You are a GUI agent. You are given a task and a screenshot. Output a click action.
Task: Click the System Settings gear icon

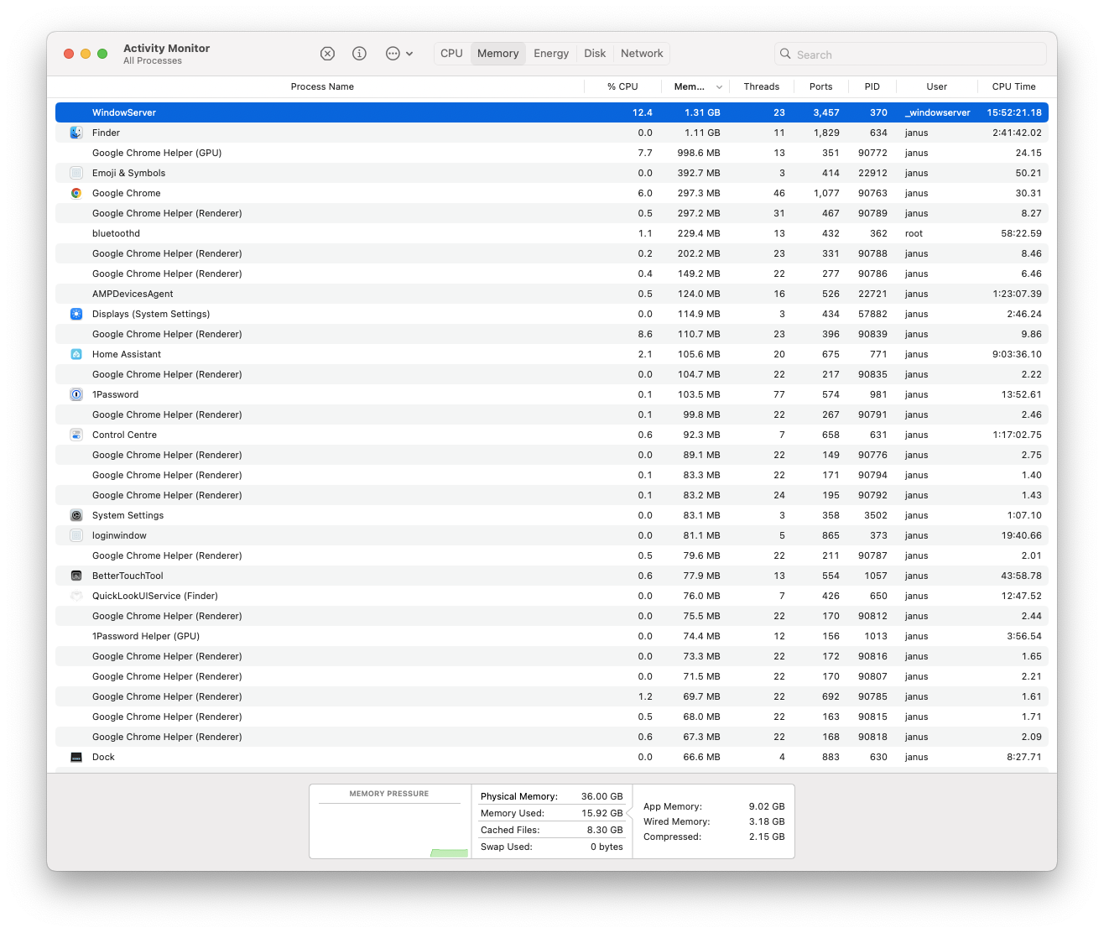(x=76, y=515)
